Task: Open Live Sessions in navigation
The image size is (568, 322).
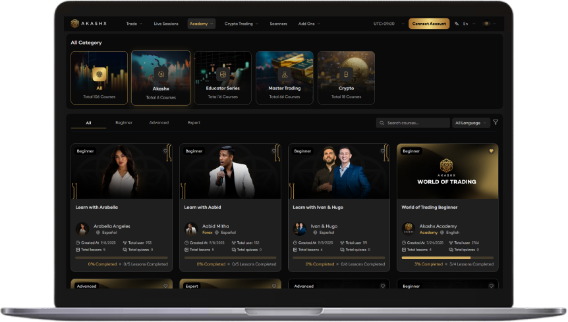Action: (165, 24)
